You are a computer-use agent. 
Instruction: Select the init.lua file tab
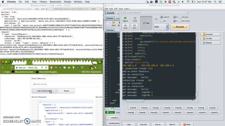point(110,30)
